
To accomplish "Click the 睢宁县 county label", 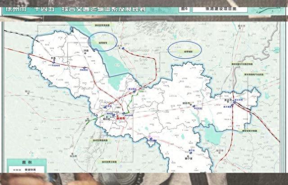I will pos(189,158).
